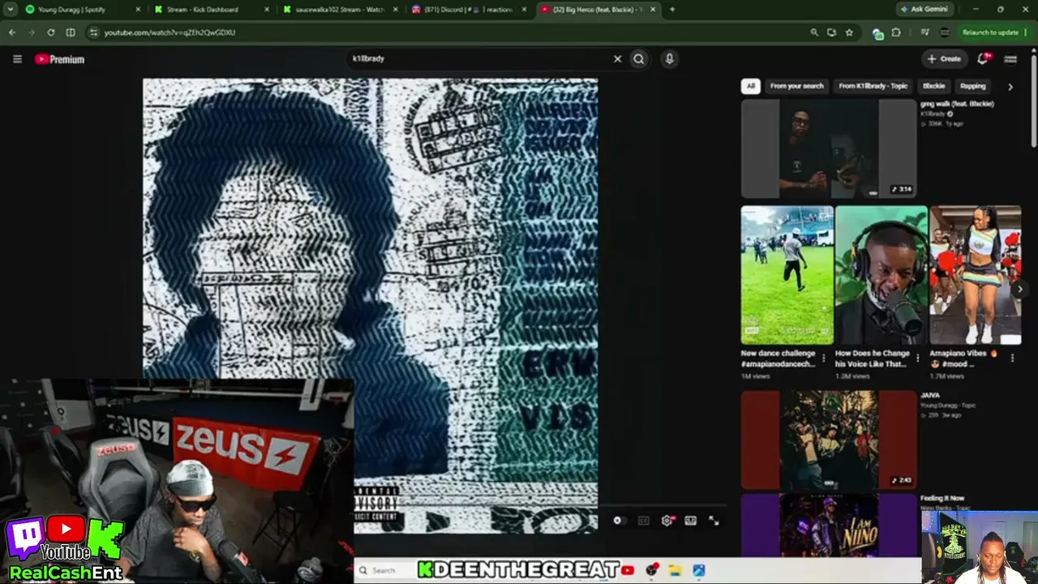This screenshot has width=1038, height=584.
Task: Open the search icon in address bar
Action: [814, 32]
